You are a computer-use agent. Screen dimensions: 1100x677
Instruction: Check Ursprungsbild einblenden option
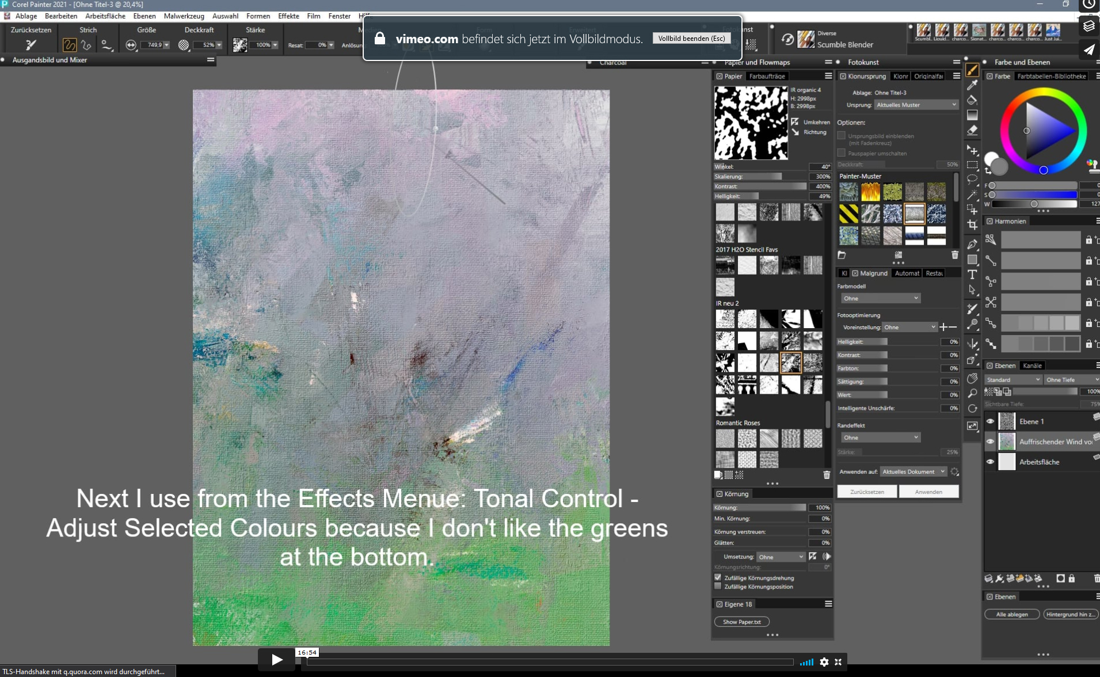pyautogui.click(x=842, y=136)
